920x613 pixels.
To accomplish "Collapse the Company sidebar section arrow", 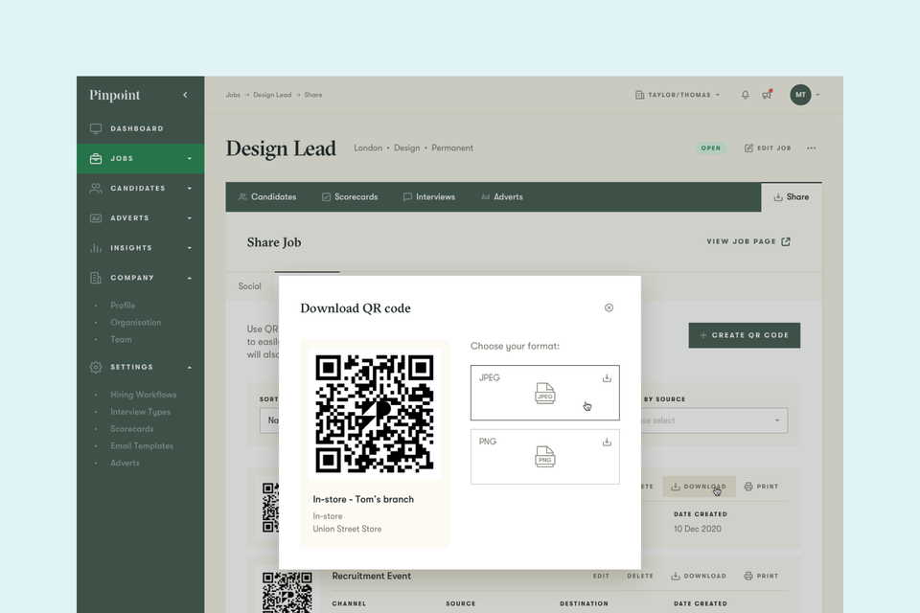I will click(x=190, y=278).
